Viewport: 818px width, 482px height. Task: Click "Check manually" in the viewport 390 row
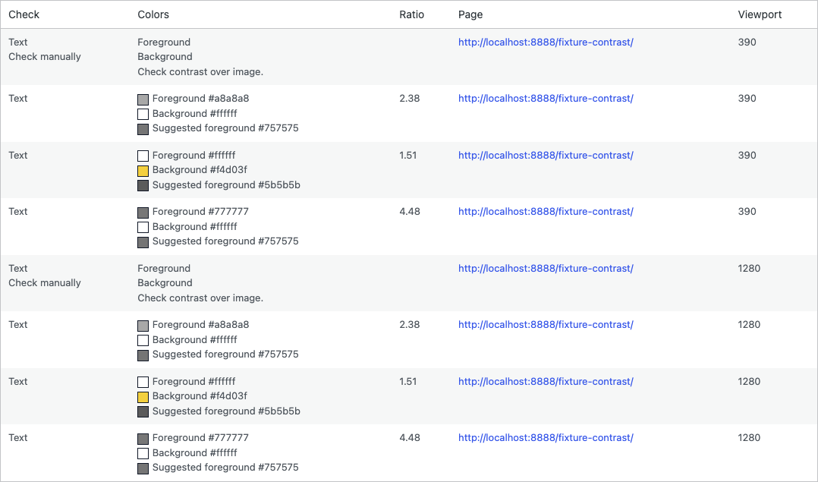point(45,57)
